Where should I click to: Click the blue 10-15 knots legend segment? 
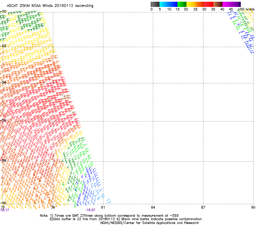pyautogui.click(x=173, y=4)
